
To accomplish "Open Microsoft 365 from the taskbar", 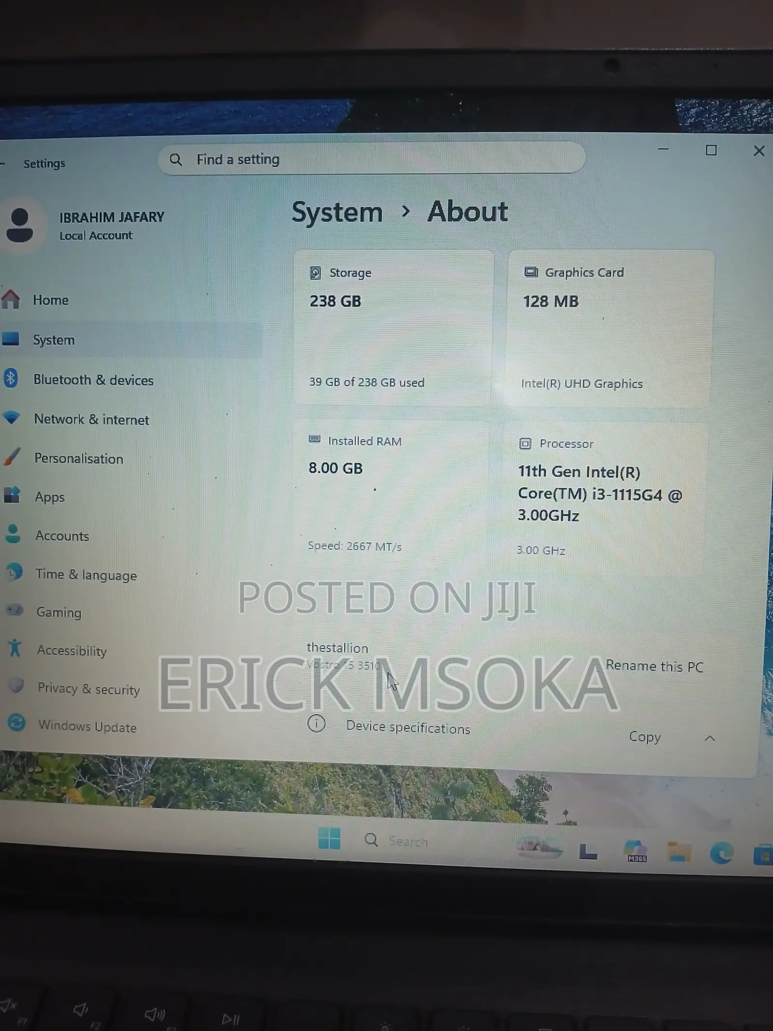I will pyautogui.click(x=636, y=851).
